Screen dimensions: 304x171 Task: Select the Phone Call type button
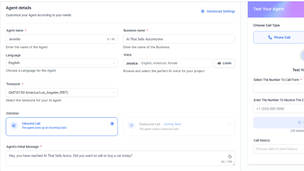(x=279, y=37)
